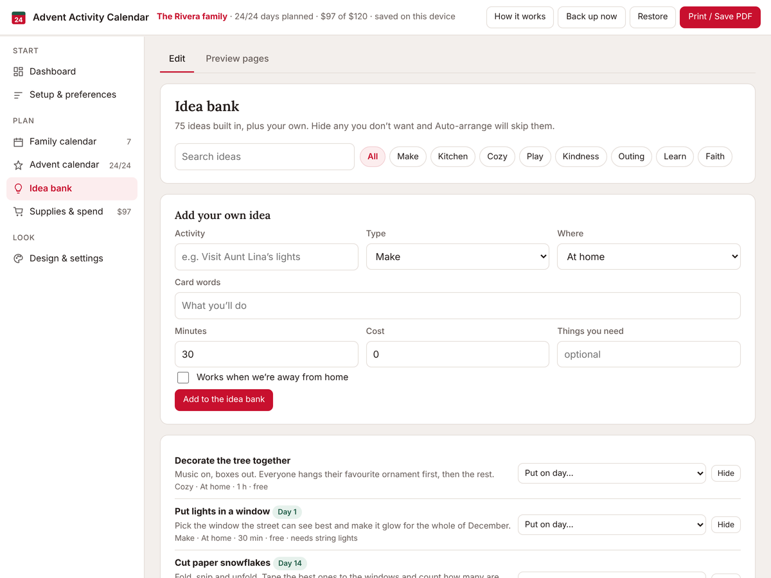Open 'Put on day' dropdown for Decorate the tree
The width and height of the screenshot is (771, 578).
612,473
